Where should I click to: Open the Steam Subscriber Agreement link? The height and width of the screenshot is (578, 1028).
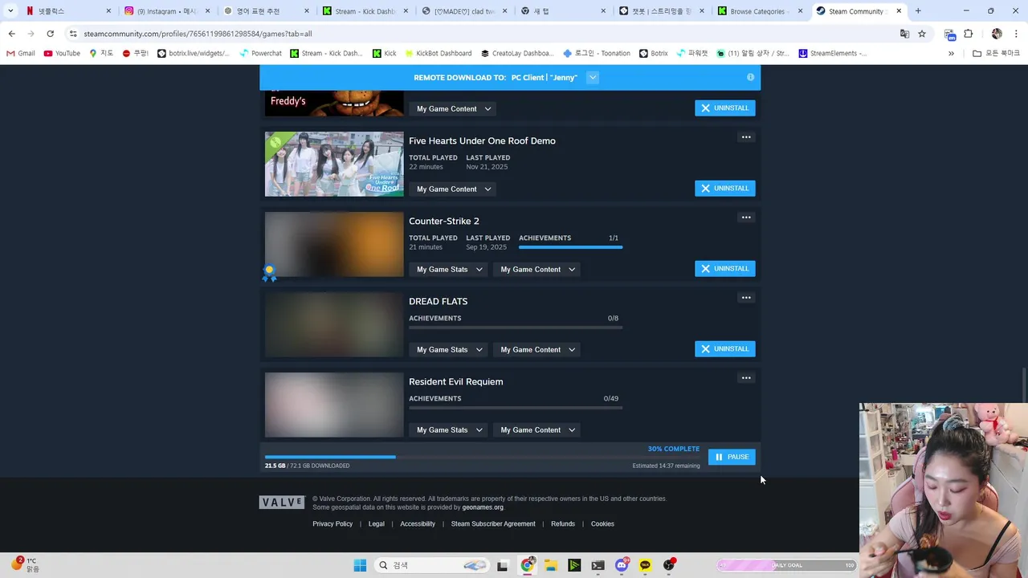point(493,523)
